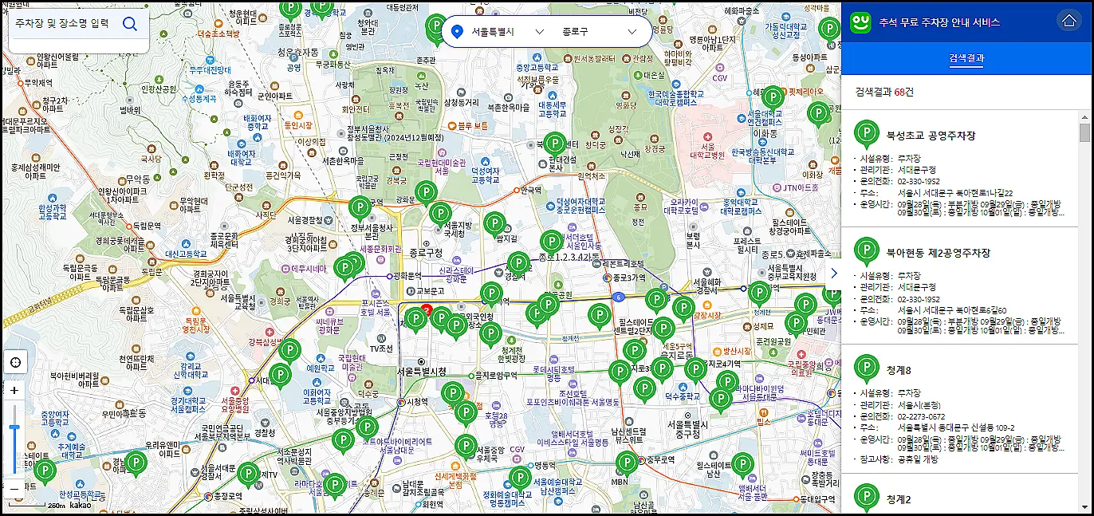Click the current location crosshair button
Image resolution: width=1094 pixels, height=516 pixels.
pyautogui.click(x=15, y=362)
